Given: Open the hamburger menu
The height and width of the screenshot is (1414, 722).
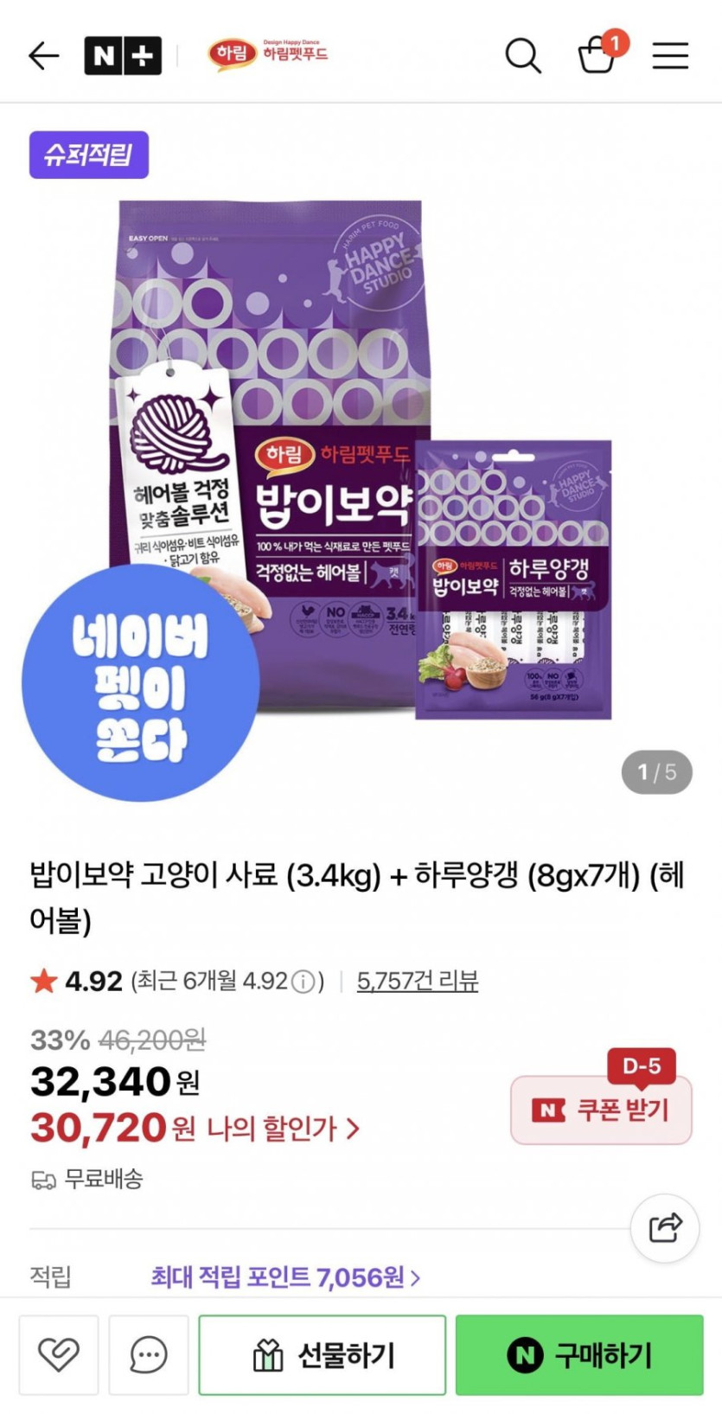Looking at the screenshot, I should [670, 56].
